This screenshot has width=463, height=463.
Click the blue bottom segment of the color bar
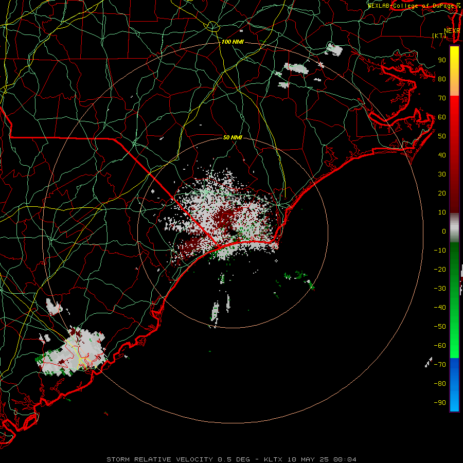pos(454,385)
